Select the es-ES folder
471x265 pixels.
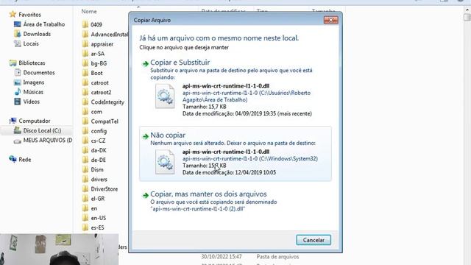click(x=97, y=227)
